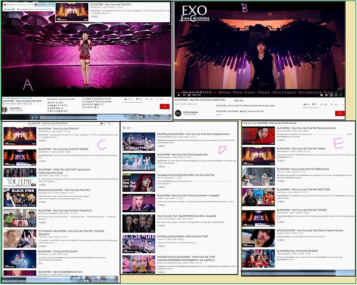Viewport: 357px width, 285px height.
Task: Play the Acapella video in panel B
Action: [179, 95]
